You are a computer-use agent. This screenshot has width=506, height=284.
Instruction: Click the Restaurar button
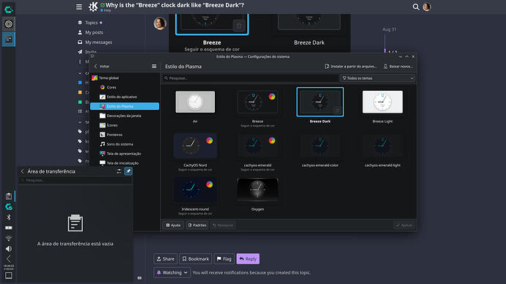pos(223,225)
